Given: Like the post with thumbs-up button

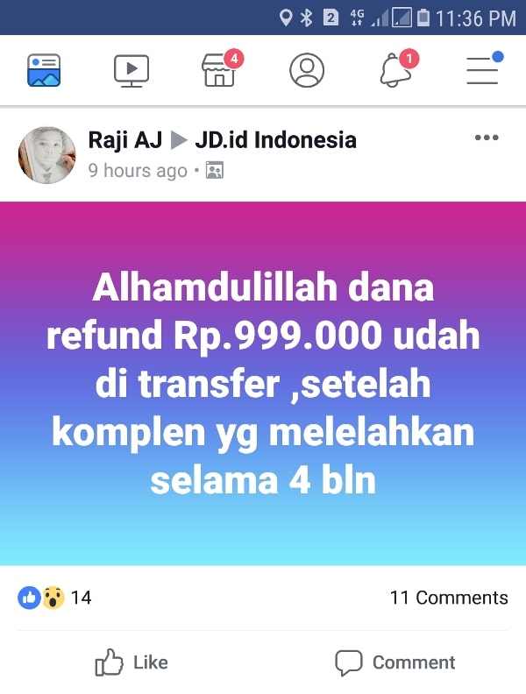Looking at the screenshot, I should coord(131,662).
